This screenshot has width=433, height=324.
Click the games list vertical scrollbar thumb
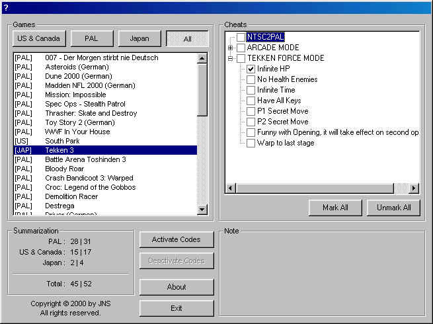202,90
